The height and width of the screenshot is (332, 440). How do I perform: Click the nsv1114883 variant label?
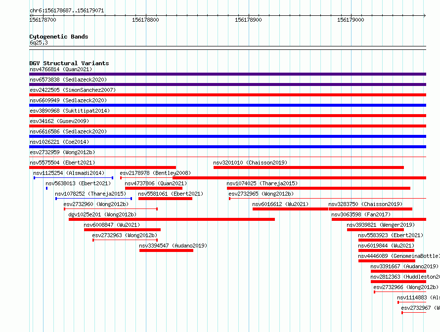click(x=418, y=297)
